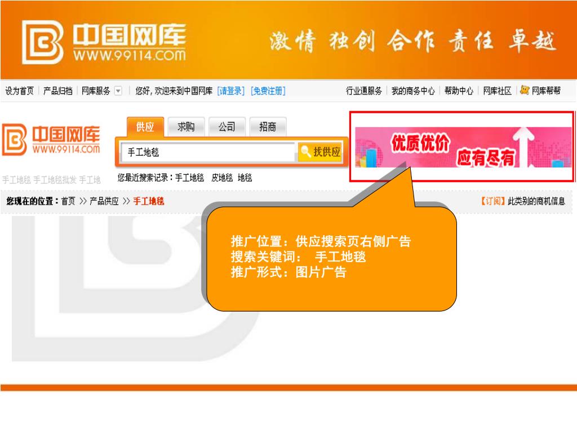Click 设为首页 in the top bar
This screenshot has height=432, width=577.
click(19, 91)
